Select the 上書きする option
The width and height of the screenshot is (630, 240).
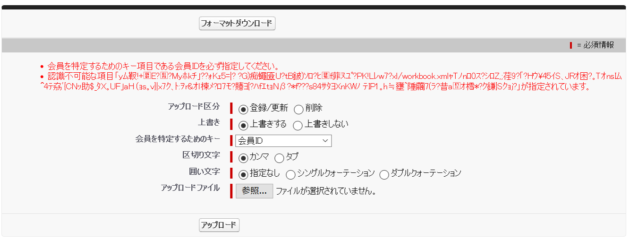point(243,126)
